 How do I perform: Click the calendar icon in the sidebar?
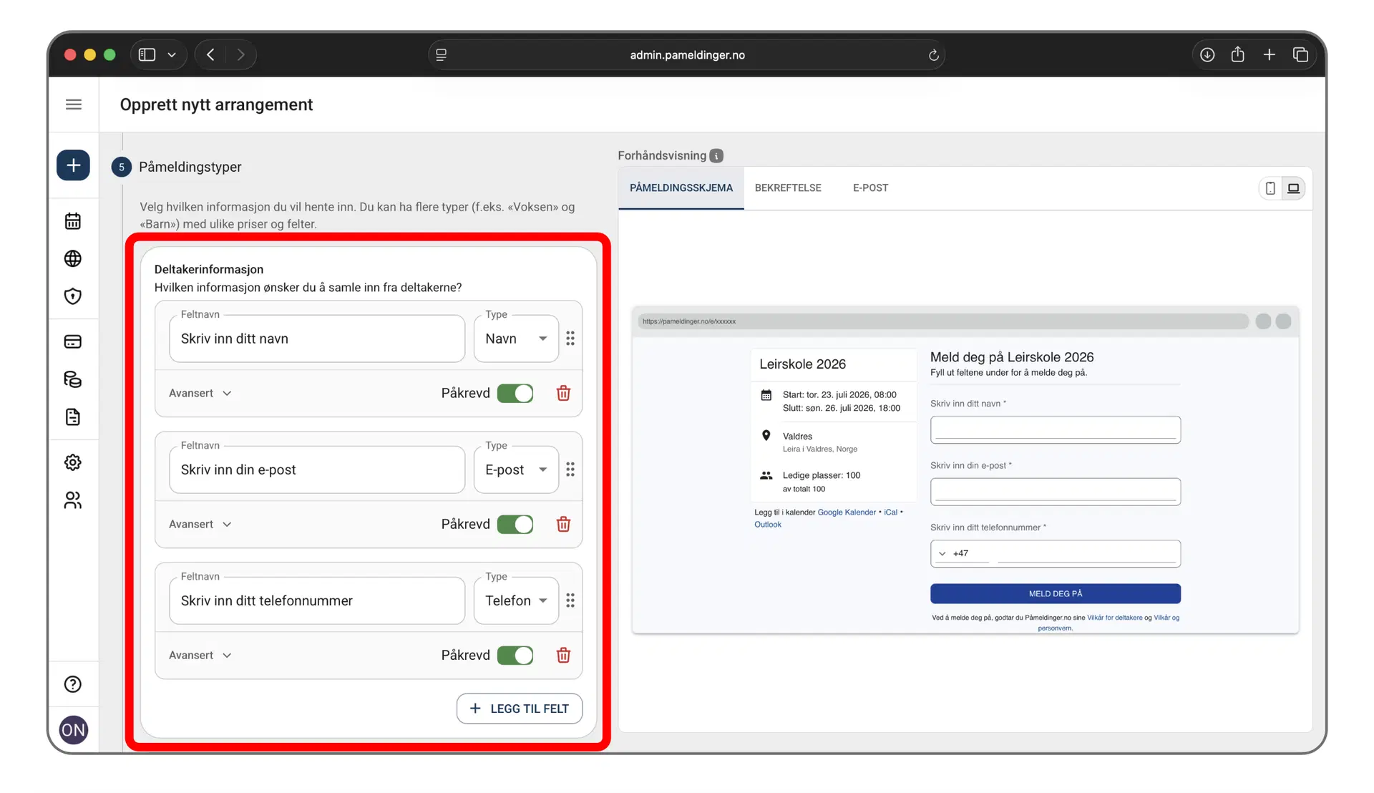pos(73,221)
